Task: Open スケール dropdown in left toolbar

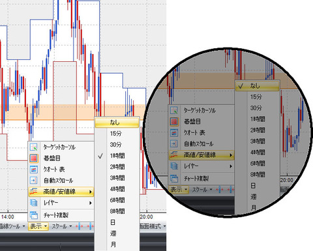Action: tap(61, 226)
